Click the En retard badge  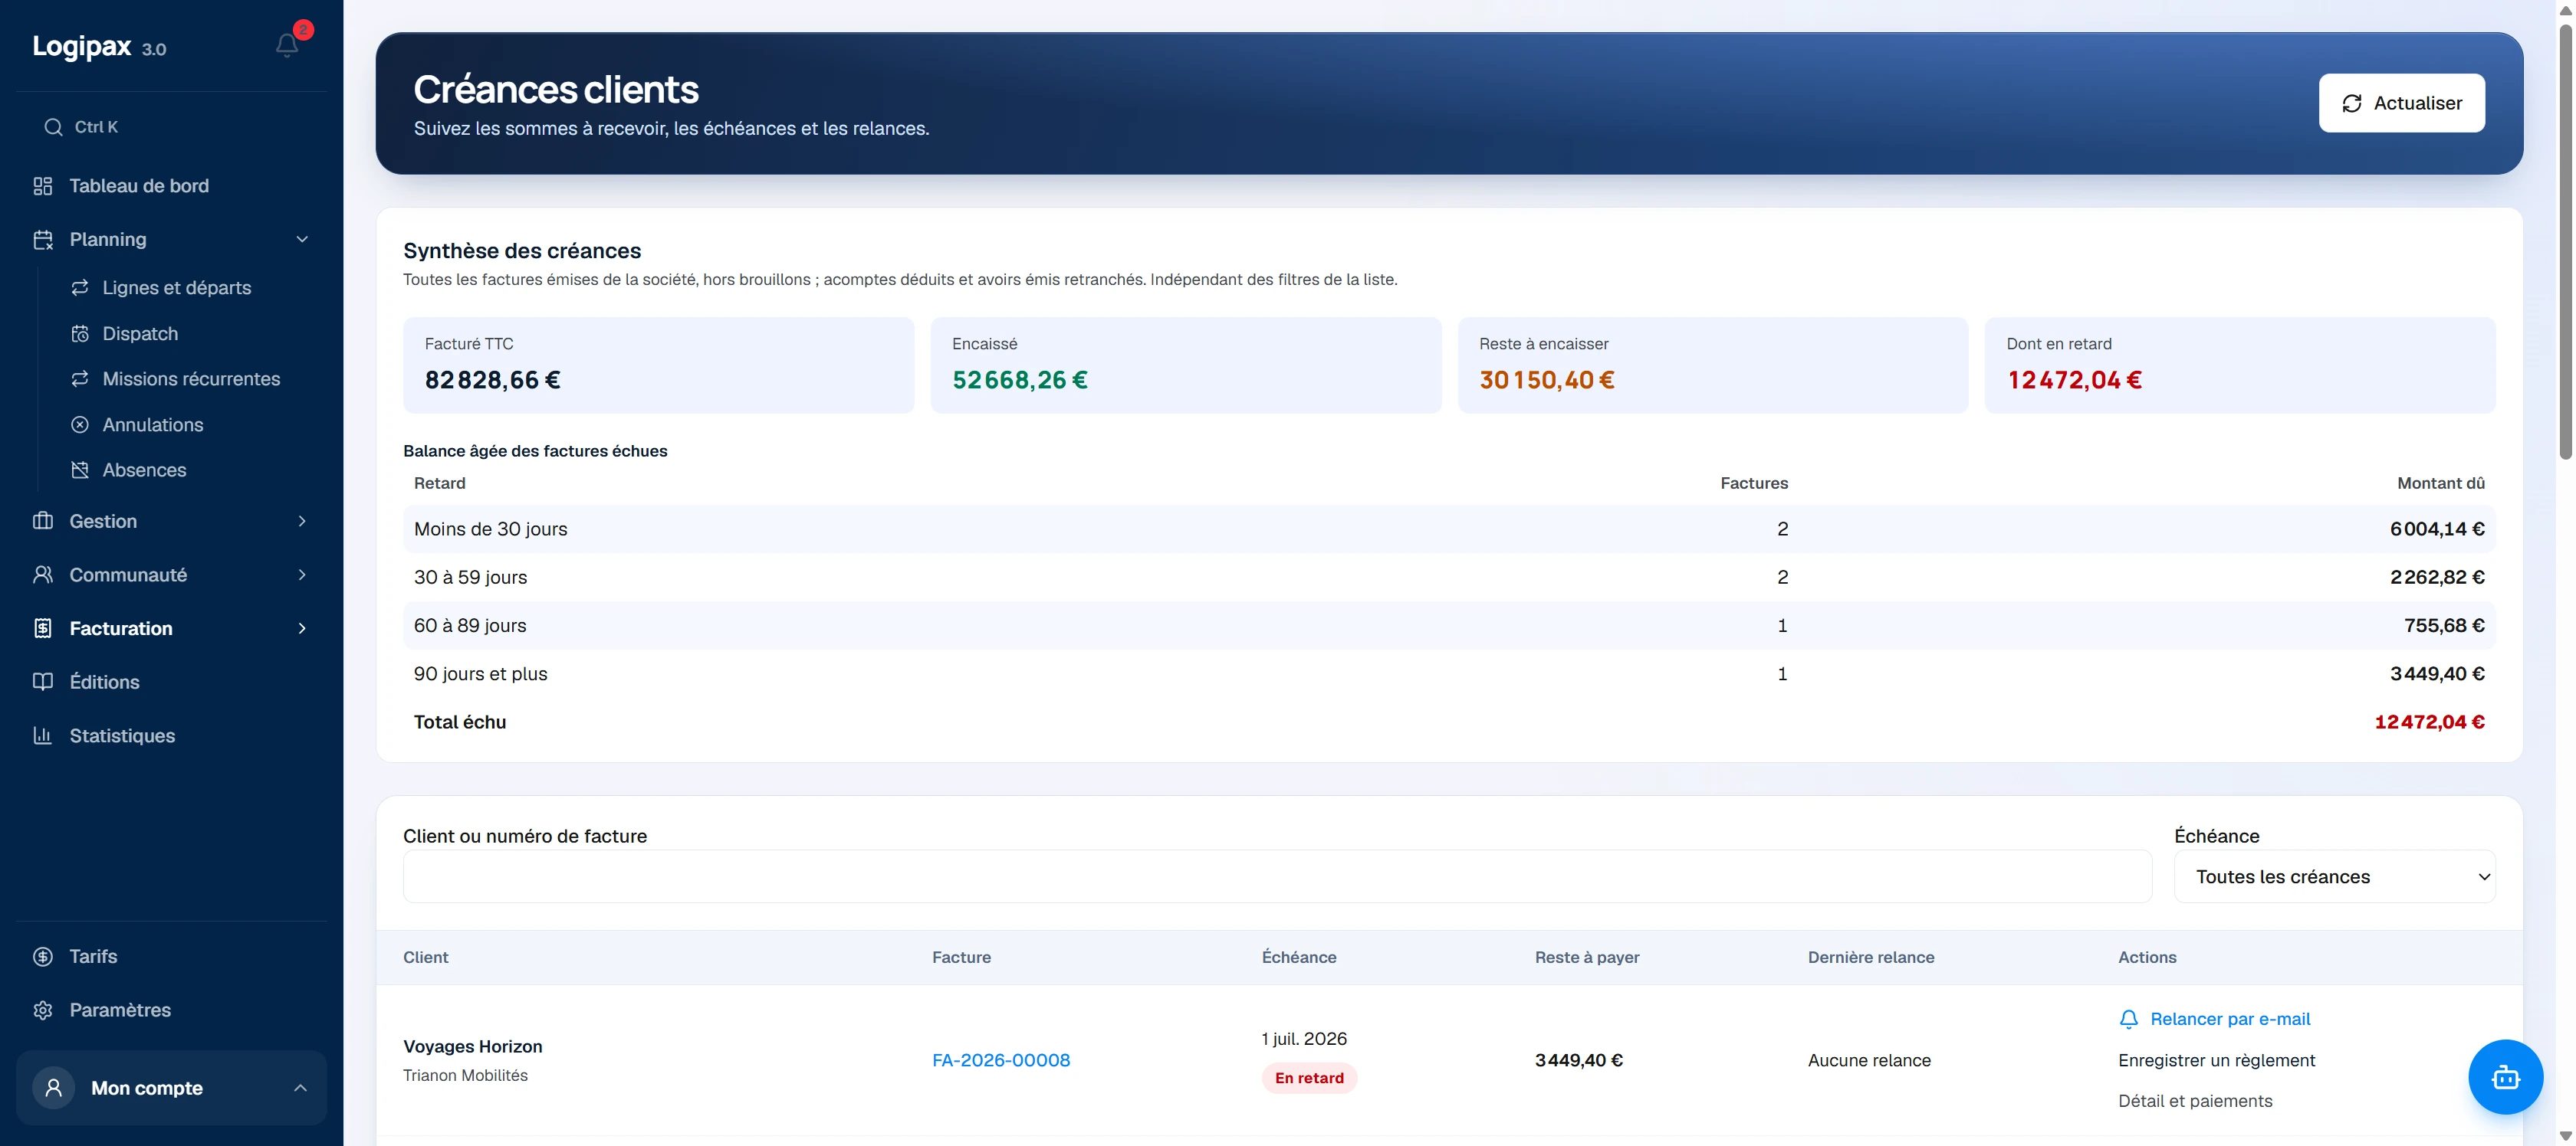[x=1309, y=1078]
